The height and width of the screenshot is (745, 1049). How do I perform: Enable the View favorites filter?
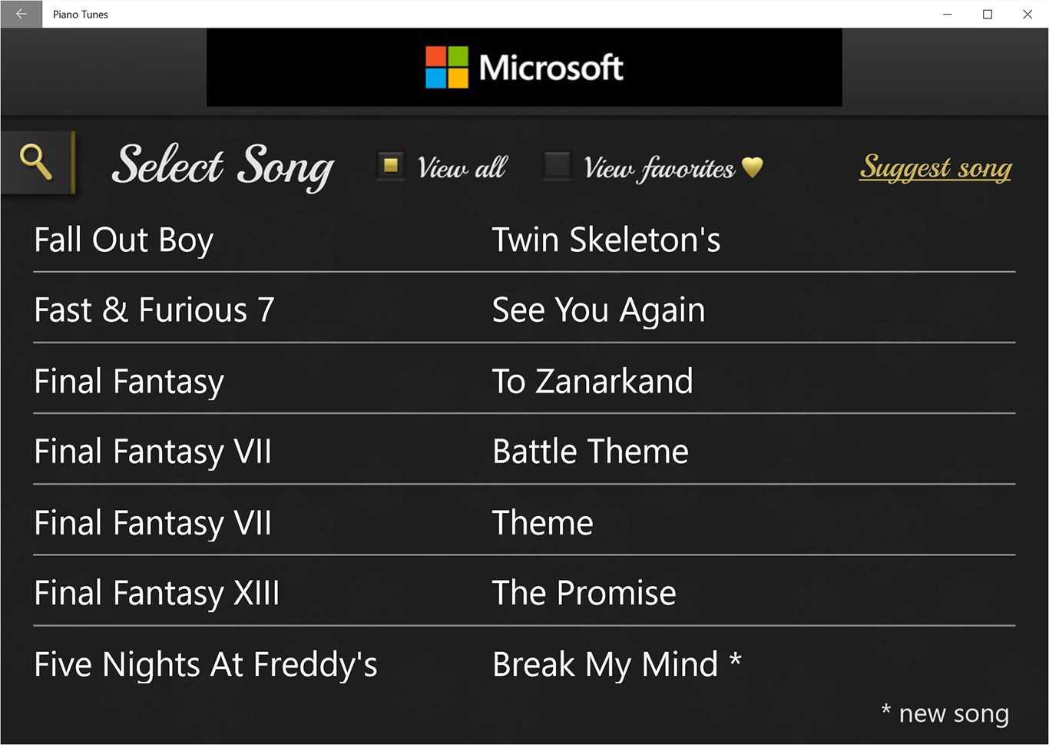(558, 165)
